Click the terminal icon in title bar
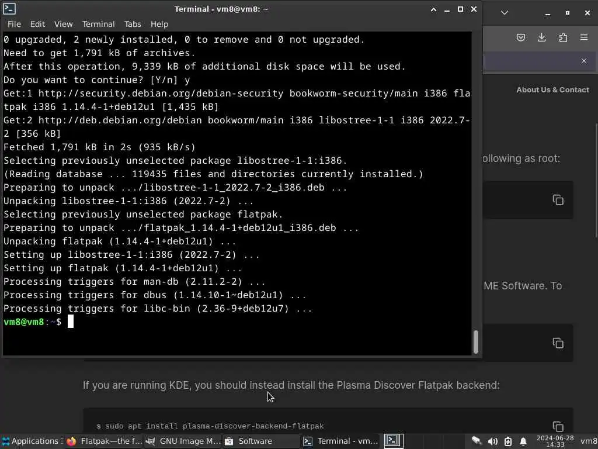 9,9
